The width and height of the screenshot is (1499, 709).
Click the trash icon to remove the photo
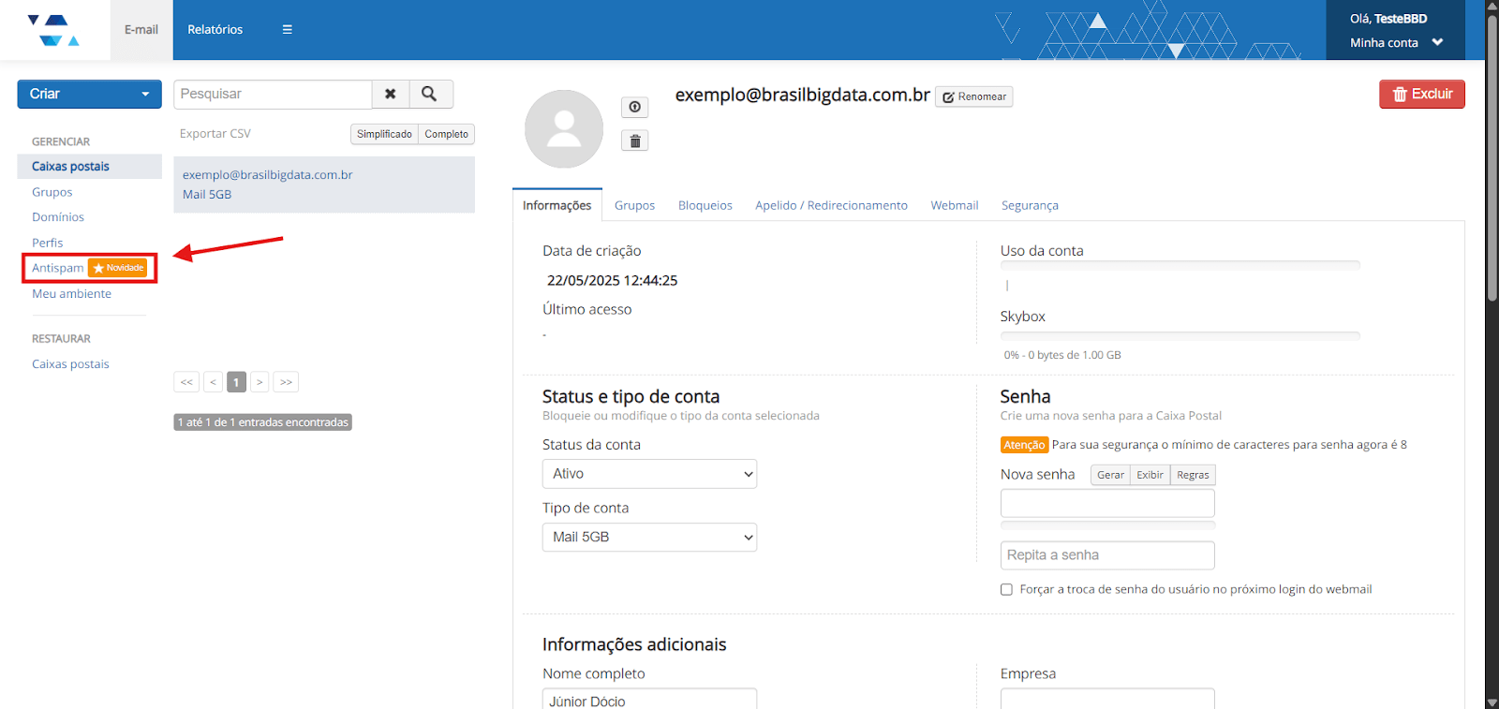click(x=634, y=140)
